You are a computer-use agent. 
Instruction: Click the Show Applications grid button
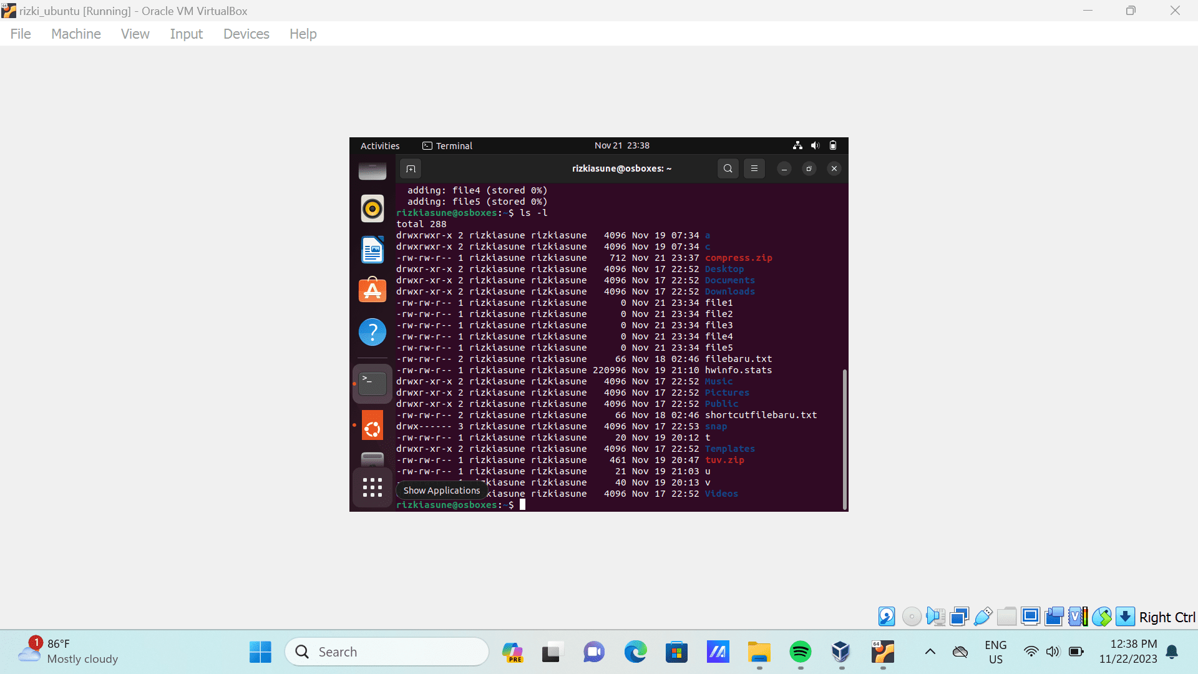(x=373, y=487)
